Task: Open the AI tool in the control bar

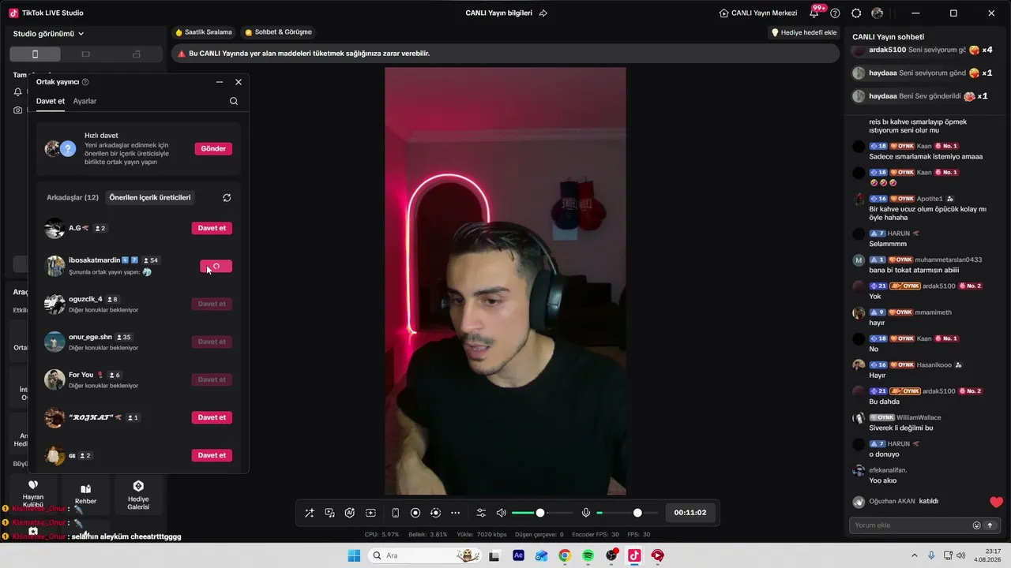Action: click(x=350, y=513)
